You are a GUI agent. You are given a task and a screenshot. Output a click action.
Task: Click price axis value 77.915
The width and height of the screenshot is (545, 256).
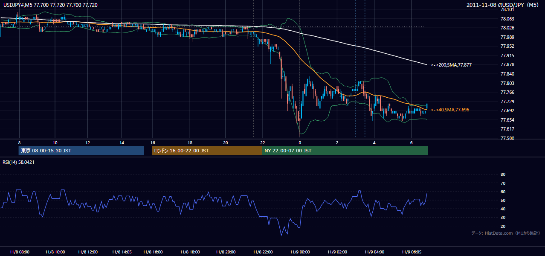click(x=507, y=55)
